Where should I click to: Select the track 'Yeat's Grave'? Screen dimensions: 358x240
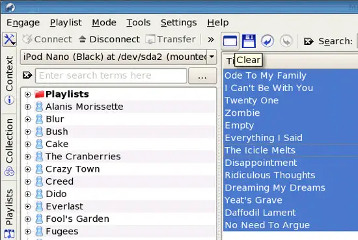[253, 200]
